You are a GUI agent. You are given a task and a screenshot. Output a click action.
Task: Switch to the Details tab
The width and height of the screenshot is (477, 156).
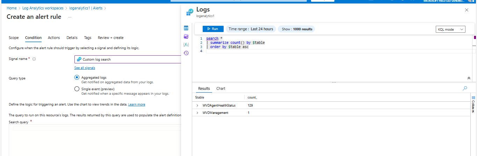pos(72,38)
